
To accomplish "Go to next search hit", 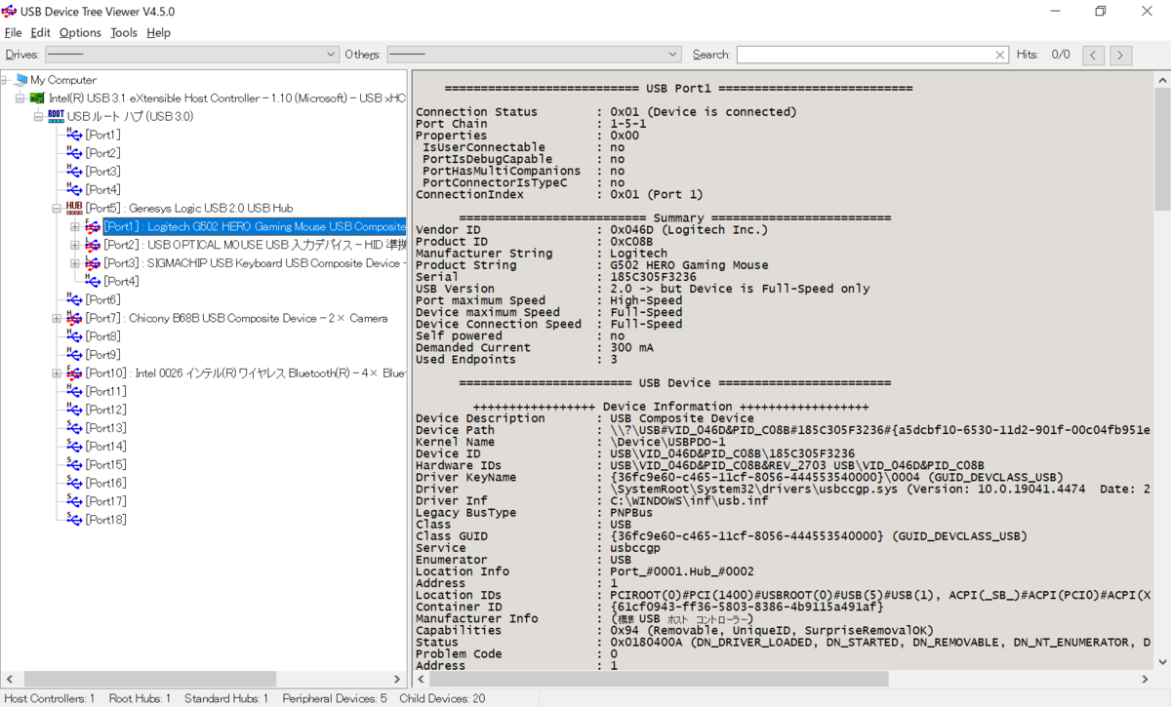I will click(1121, 55).
